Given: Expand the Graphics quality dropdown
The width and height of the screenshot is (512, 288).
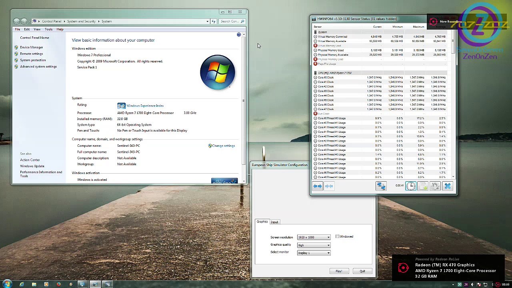Looking at the screenshot, I should [314, 245].
